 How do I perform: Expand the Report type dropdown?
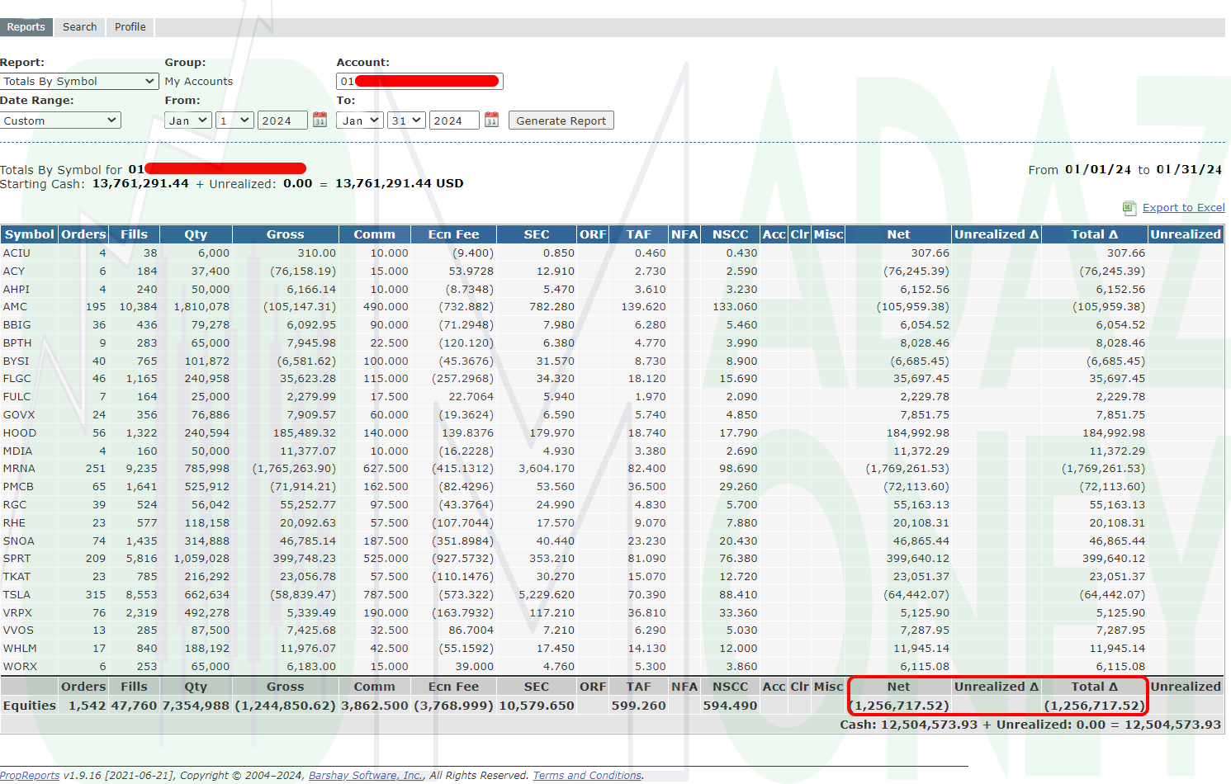click(x=79, y=81)
